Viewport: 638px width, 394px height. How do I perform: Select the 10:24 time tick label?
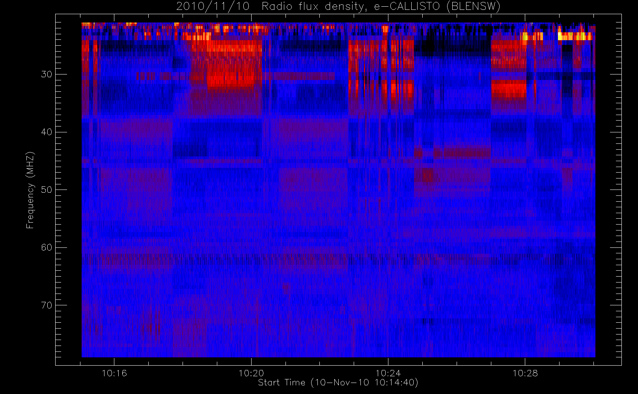click(388, 373)
